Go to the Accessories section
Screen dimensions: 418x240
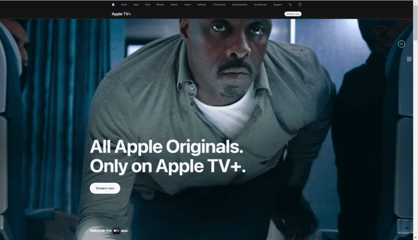[x=260, y=4]
